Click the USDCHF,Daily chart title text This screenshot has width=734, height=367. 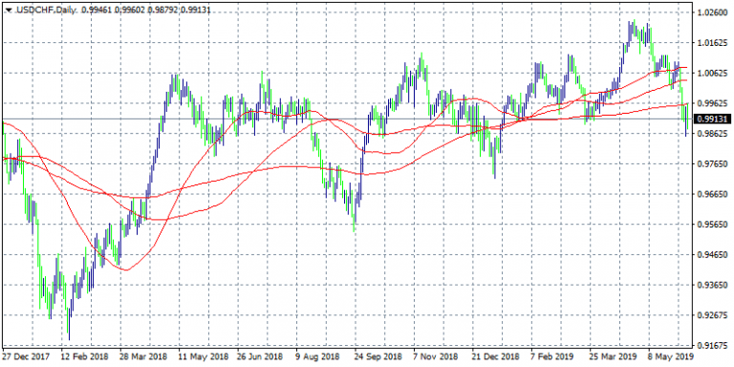point(46,9)
